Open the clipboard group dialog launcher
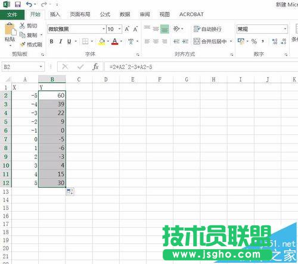Screen dimensions: 298x264 (42, 55)
